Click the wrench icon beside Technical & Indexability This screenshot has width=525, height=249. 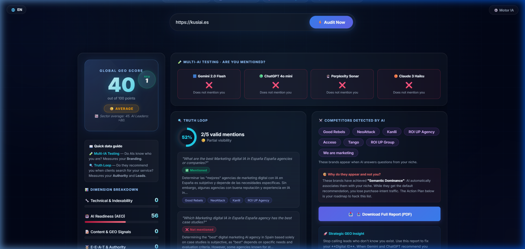tap(87, 201)
